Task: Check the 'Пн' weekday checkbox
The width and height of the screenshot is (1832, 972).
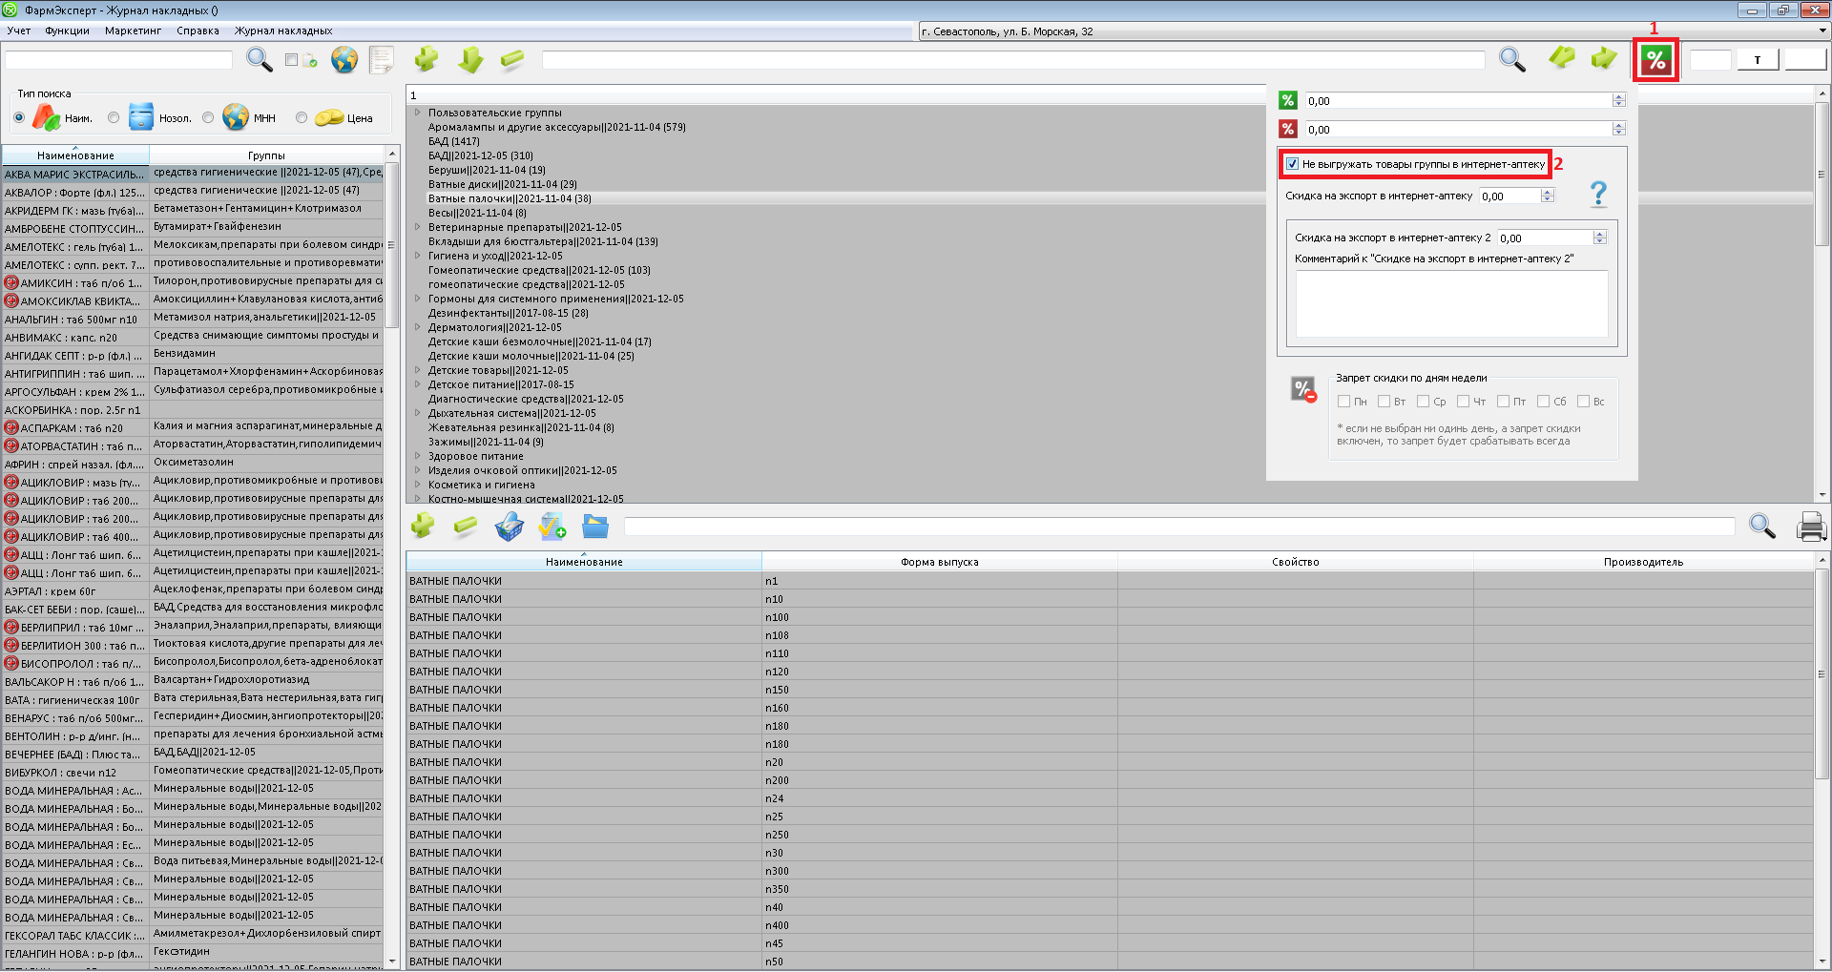Action: tap(1343, 402)
